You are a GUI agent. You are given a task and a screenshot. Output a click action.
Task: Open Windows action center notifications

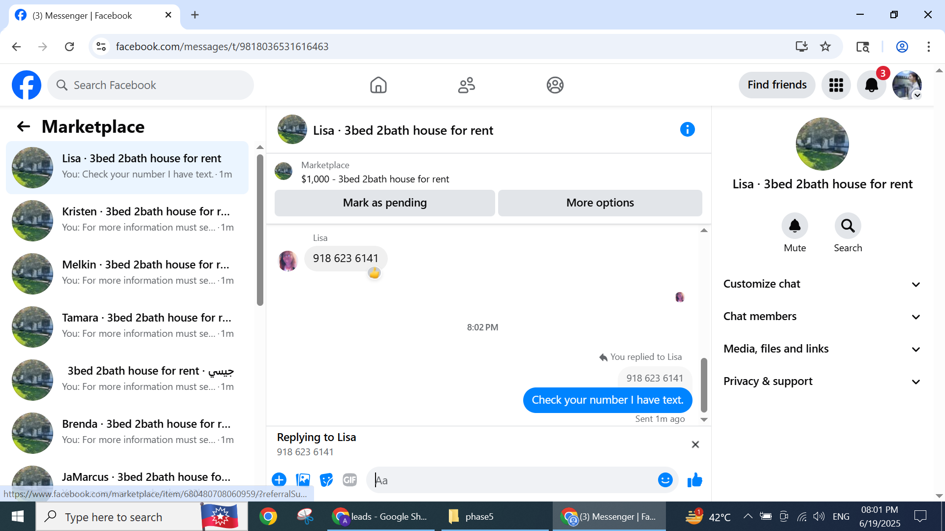click(x=920, y=516)
